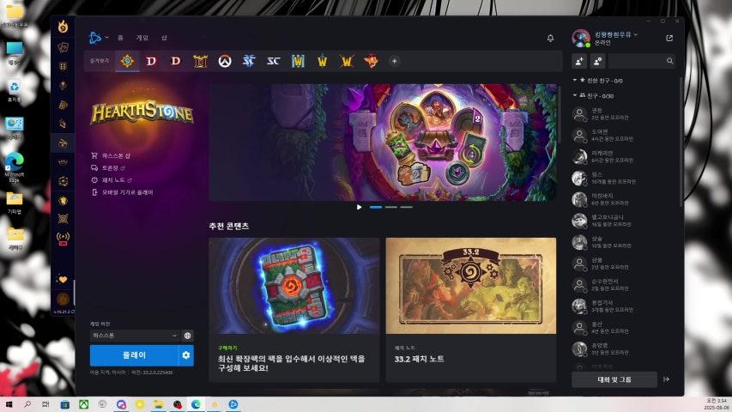Open the Warcraft III Reforged icon
Screen dimensions: 732x412
[298, 61]
